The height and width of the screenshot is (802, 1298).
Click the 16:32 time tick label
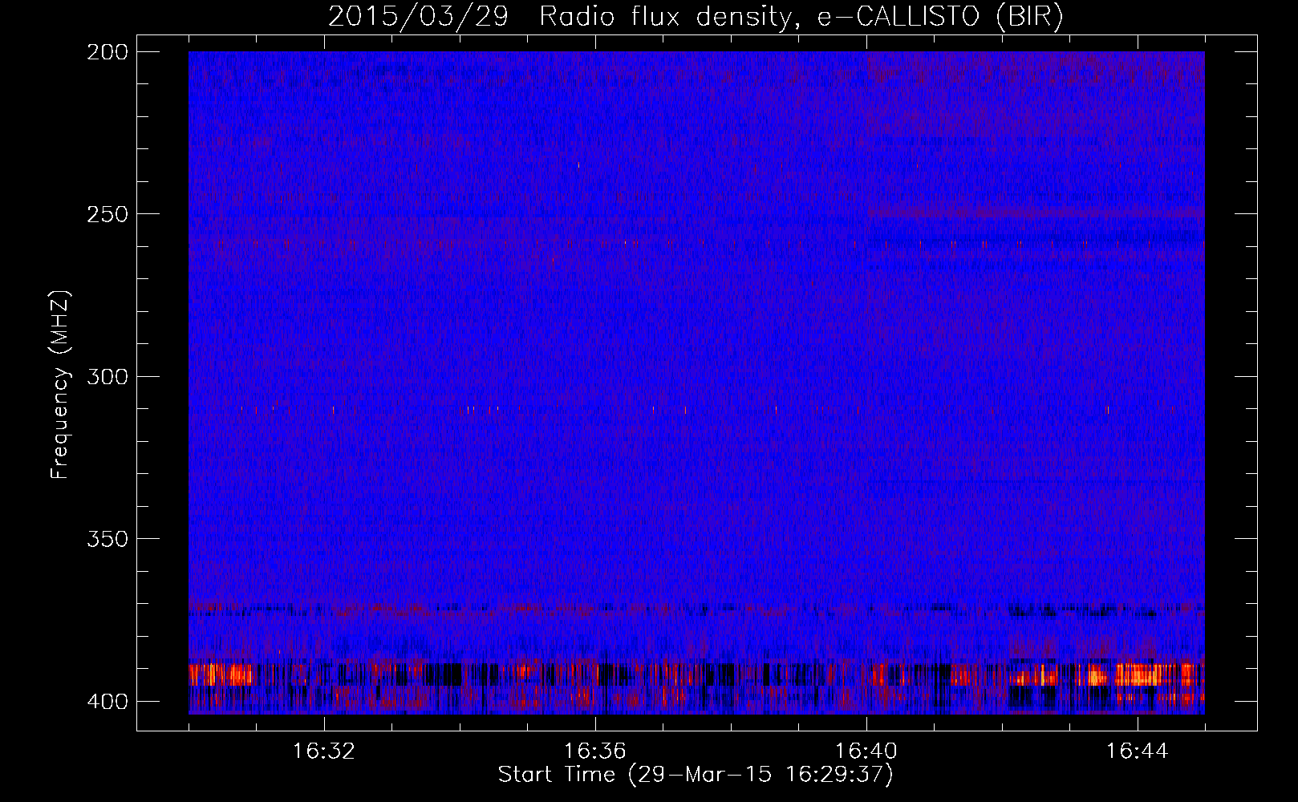324,751
